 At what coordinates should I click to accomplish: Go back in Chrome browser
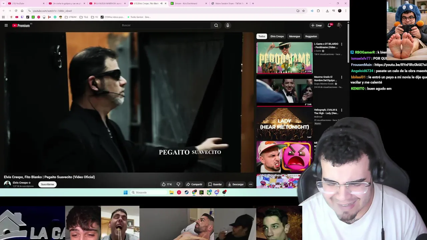(4, 11)
